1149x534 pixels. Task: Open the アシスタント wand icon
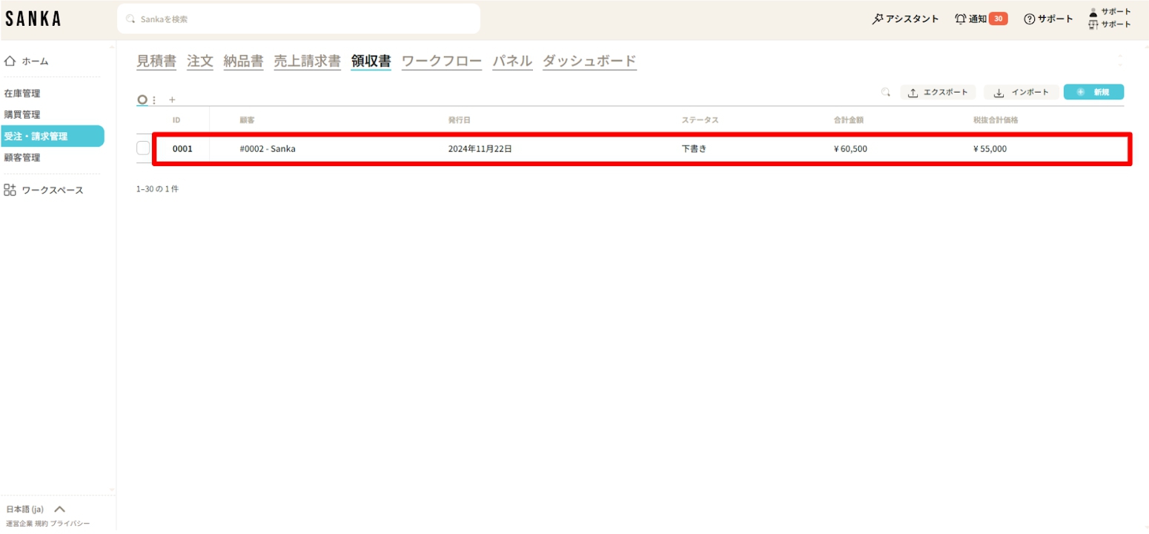pyautogui.click(x=878, y=19)
